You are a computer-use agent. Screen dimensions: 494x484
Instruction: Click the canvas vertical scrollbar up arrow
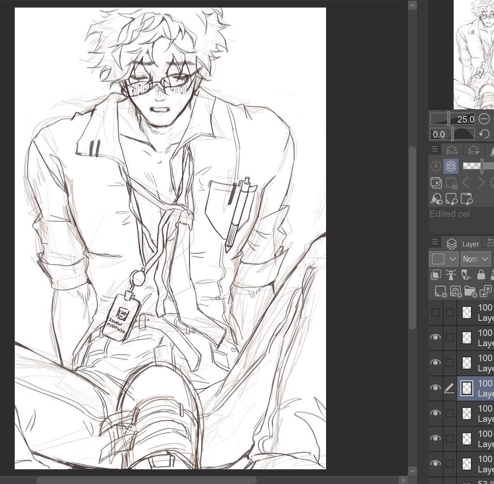(412, 5)
